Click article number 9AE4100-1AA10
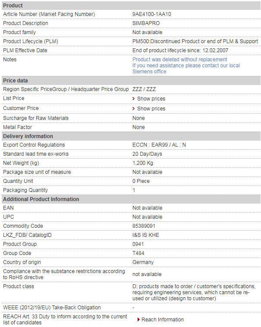261x327 pixels. tap(152, 14)
